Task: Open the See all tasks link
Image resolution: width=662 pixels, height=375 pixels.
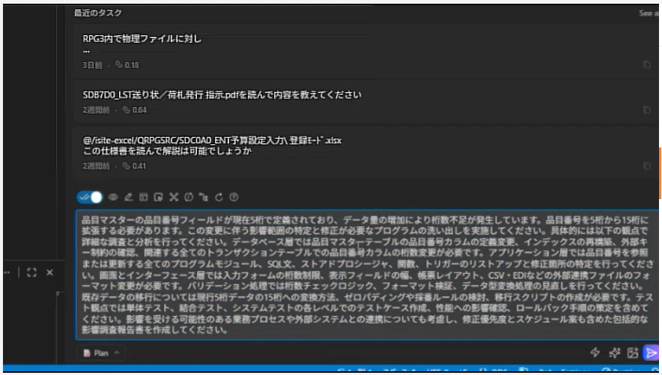Action: [649, 13]
